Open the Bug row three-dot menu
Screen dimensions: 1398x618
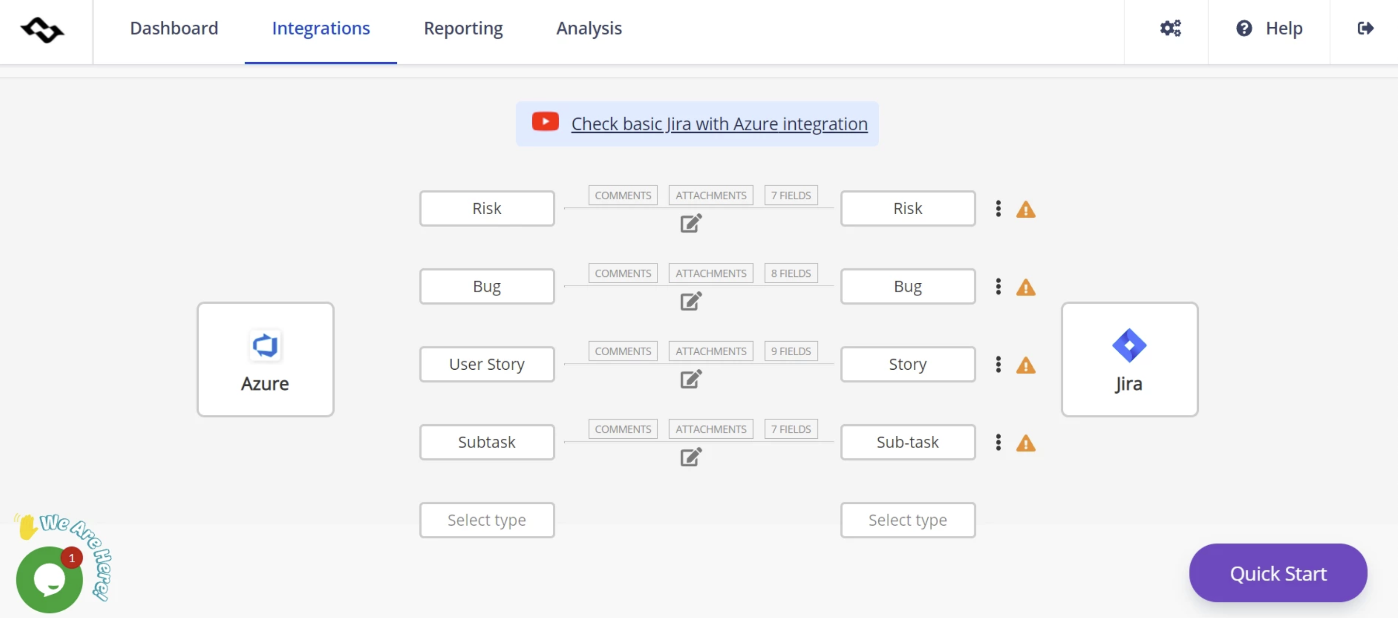pyautogui.click(x=998, y=287)
